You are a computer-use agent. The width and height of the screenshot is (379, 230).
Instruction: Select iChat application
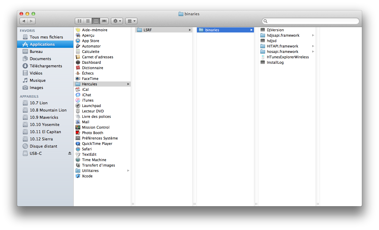pos(102,95)
